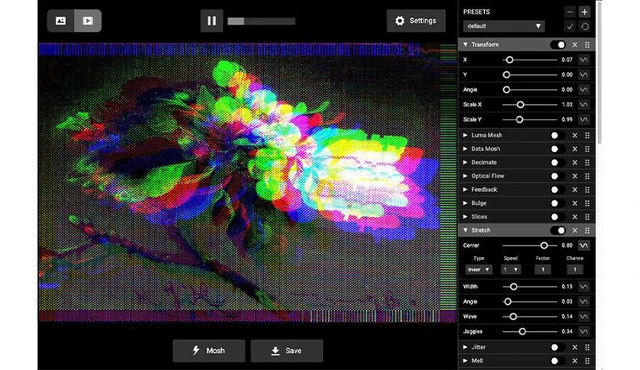Collapse the Stretch section

click(x=465, y=230)
